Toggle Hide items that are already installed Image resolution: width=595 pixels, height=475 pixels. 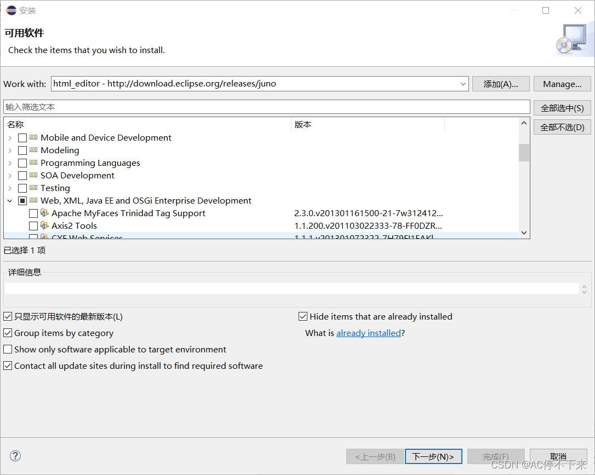(303, 316)
